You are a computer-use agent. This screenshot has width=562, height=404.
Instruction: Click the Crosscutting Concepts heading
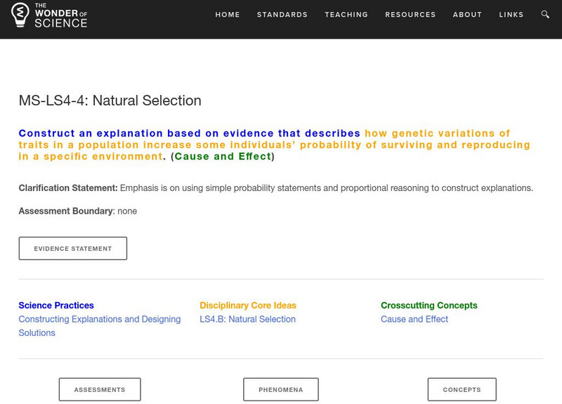coord(429,306)
